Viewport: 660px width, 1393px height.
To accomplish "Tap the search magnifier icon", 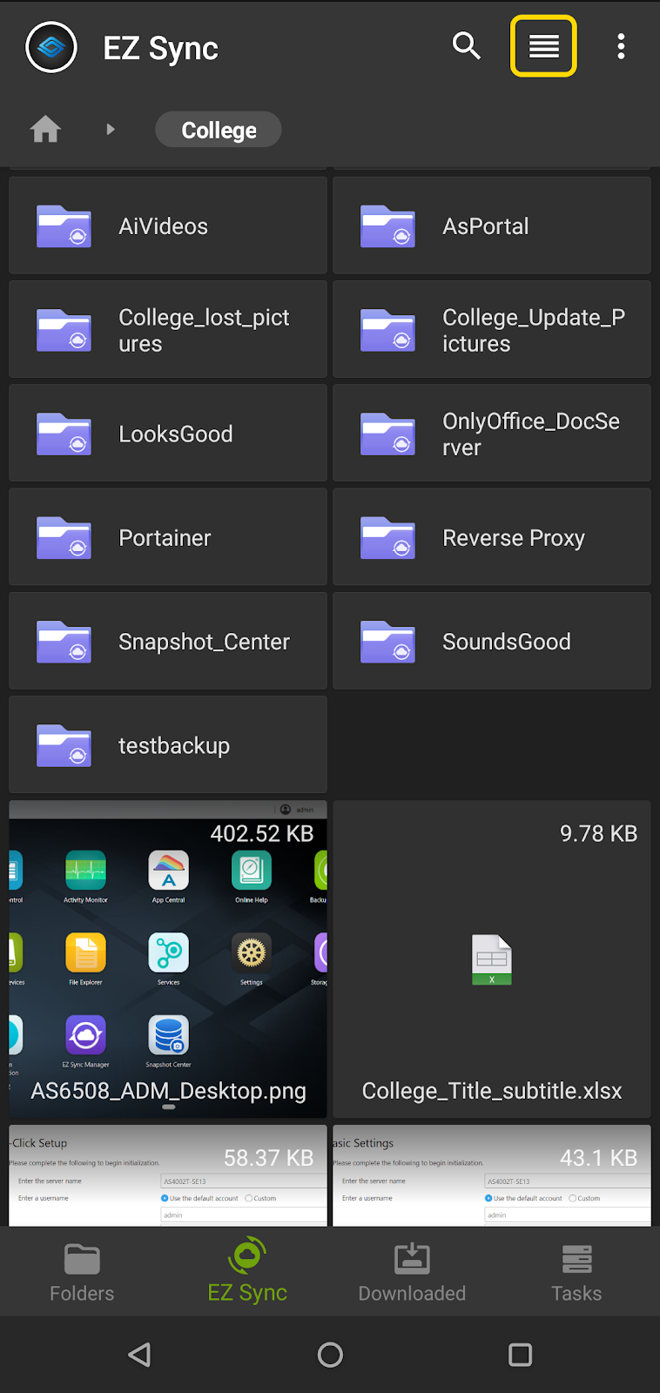I will tap(467, 46).
